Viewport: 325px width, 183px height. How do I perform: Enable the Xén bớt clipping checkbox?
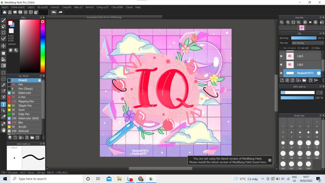[299, 48]
